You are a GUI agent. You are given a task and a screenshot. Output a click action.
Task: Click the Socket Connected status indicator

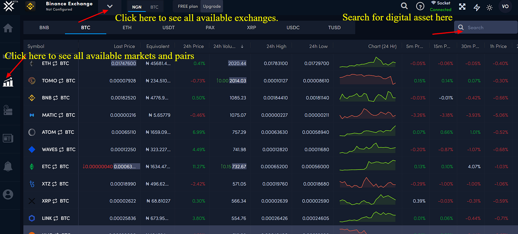441,6
